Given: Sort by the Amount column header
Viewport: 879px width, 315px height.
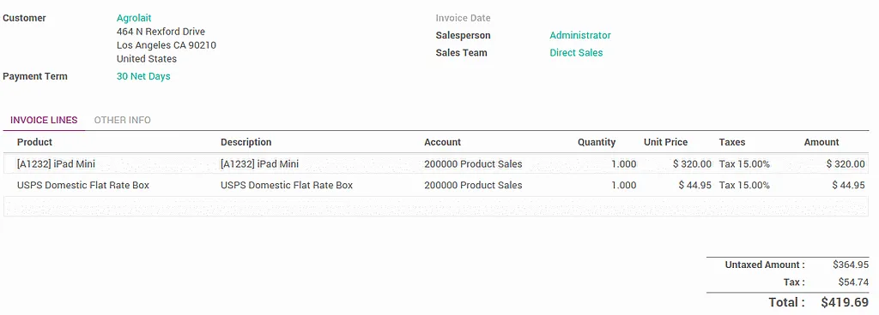Looking at the screenshot, I should click(821, 142).
